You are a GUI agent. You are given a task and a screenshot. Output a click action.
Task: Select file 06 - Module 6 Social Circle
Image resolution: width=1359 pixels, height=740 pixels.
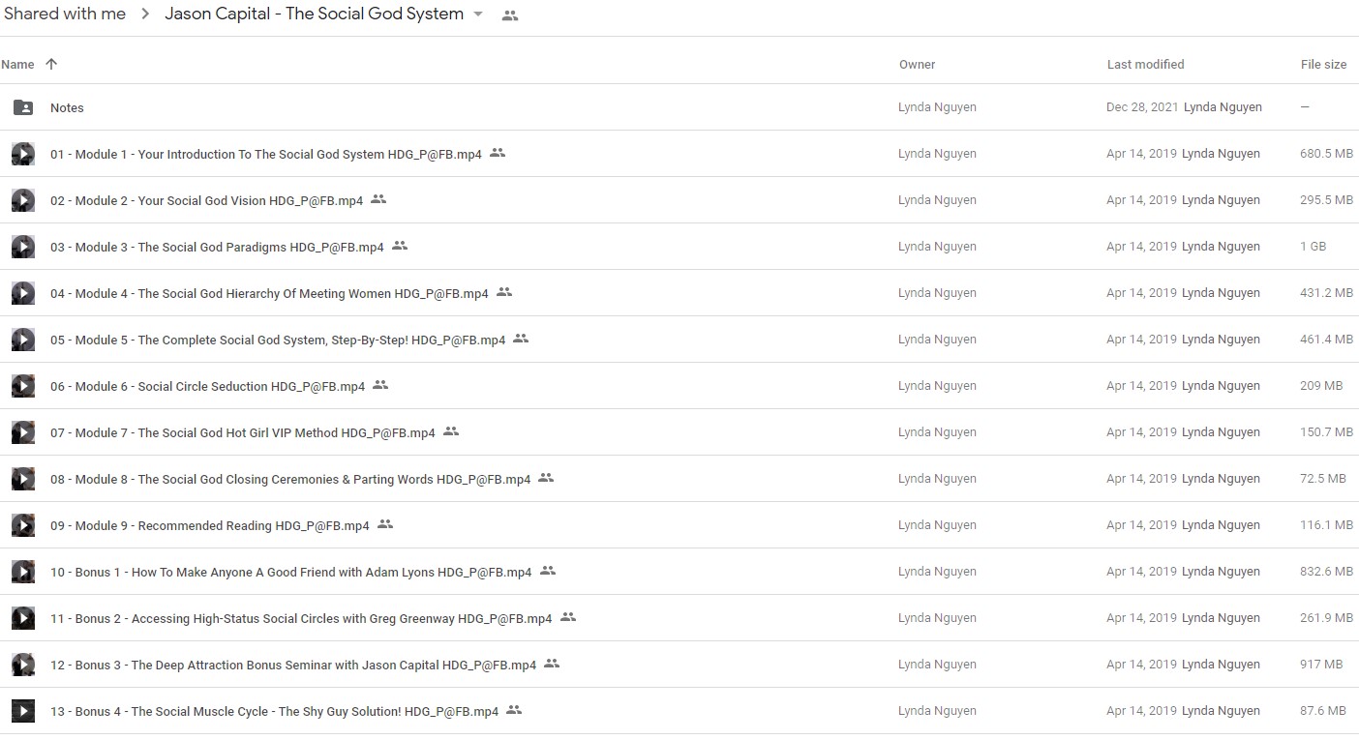pos(207,387)
